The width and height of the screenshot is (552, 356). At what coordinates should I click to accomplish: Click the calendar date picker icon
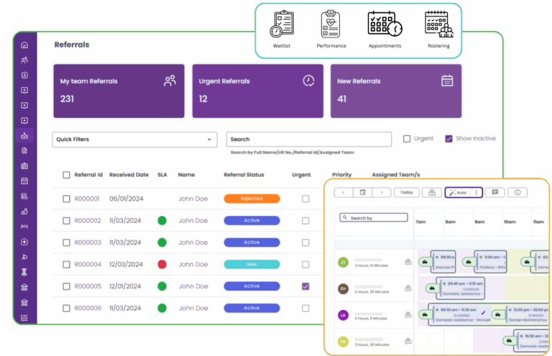(363, 193)
